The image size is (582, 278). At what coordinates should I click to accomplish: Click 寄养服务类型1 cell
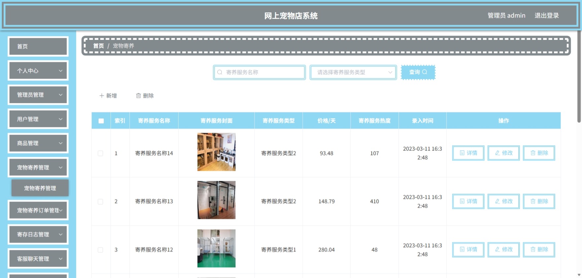click(279, 250)
